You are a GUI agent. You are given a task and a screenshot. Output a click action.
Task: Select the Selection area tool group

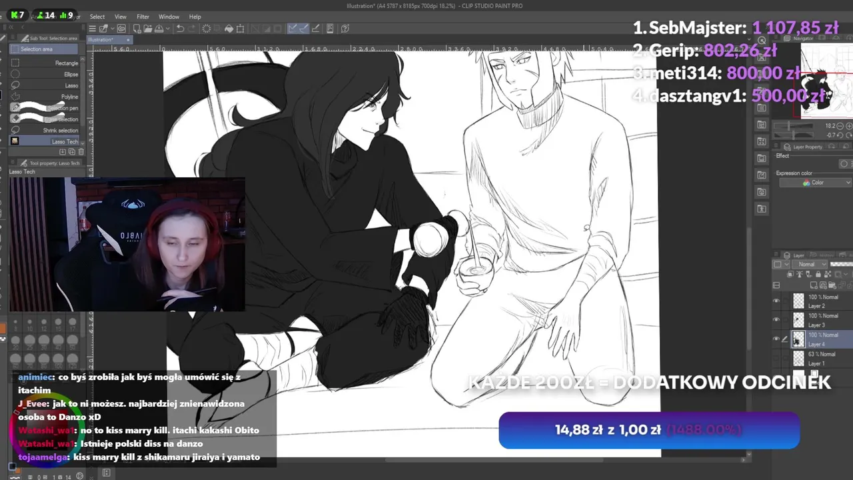tap(44, 49)
